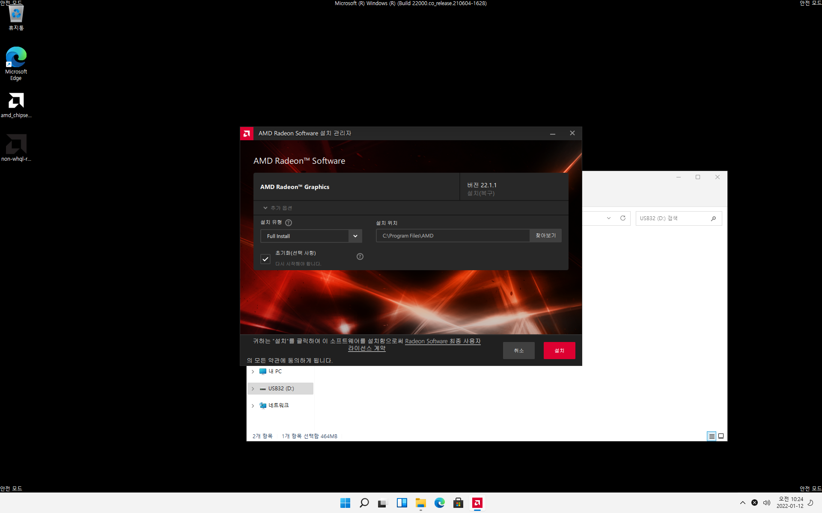Open the Radeon Software license agreement link

point(442,341)
